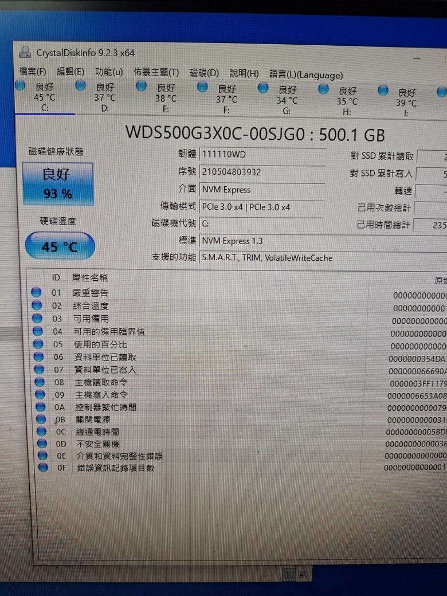Click the status orb for 04 可用的備用臨界值

pyautogui.click(x=38, y=331)
